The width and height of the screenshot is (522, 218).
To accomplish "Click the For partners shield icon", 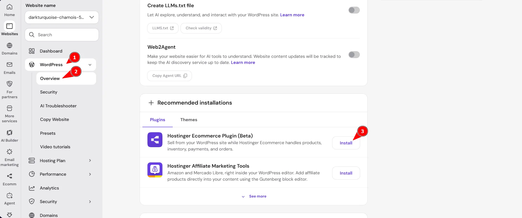I will tap(9, 84).
